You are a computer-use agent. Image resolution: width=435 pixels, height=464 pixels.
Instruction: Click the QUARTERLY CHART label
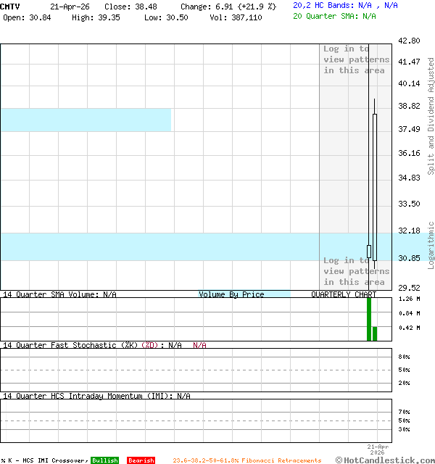(344, 294)
